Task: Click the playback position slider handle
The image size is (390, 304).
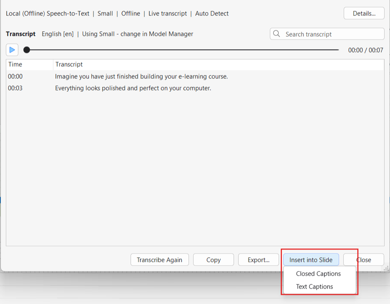Action: [x=27, y=50]
